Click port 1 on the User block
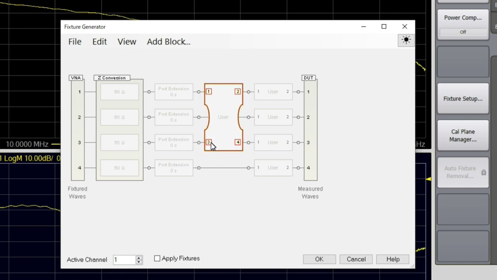Image resolution: width=497 pixels, height=280 pixels. [x=209, y=91]
